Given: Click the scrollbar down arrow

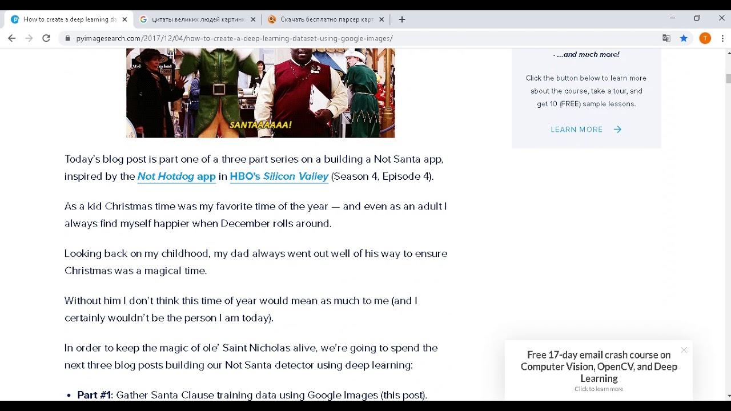Looking at the screenshot, I should [728, 396].
